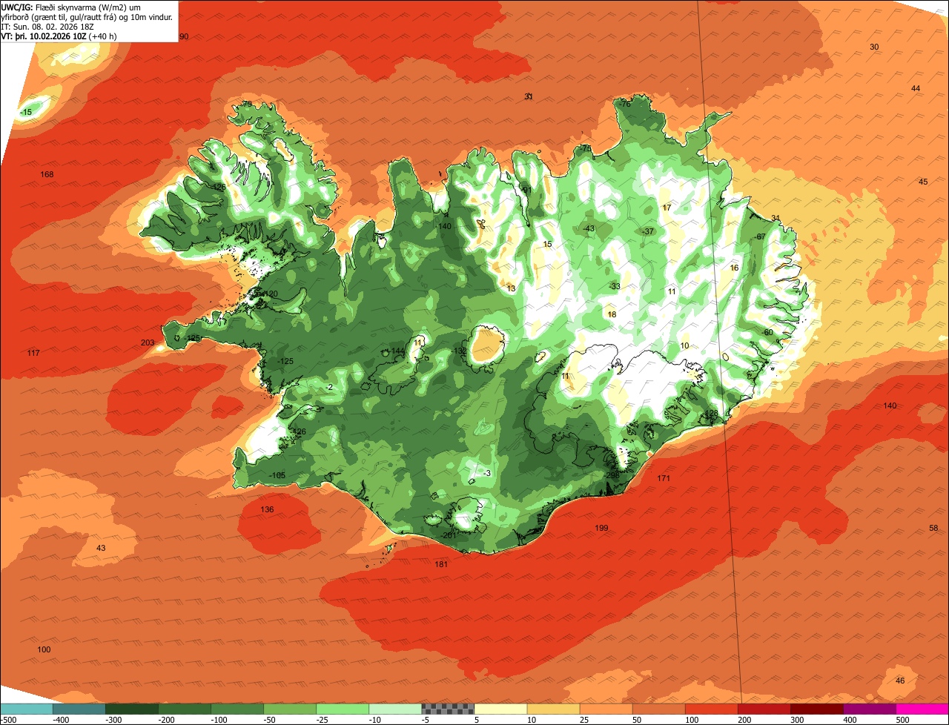Pick the darkest green -300 to -200 swatch
Viewport: 949px width, 725px height.
[132, 709]
